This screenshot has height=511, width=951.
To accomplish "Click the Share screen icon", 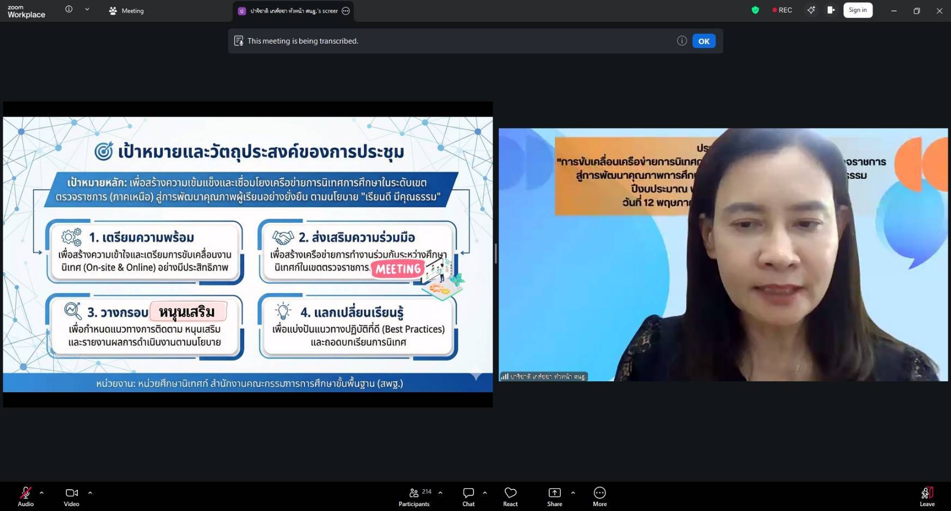I will (x=554, y=492).
